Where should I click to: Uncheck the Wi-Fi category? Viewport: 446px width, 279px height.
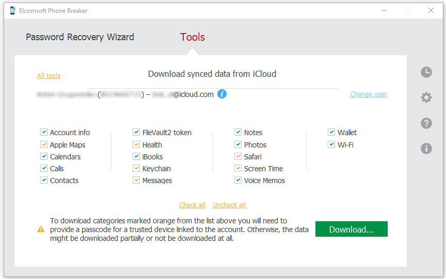point(331,144)
